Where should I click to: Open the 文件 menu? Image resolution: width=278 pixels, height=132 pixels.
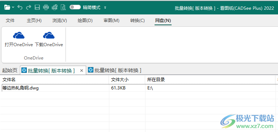tap(10, 21)
